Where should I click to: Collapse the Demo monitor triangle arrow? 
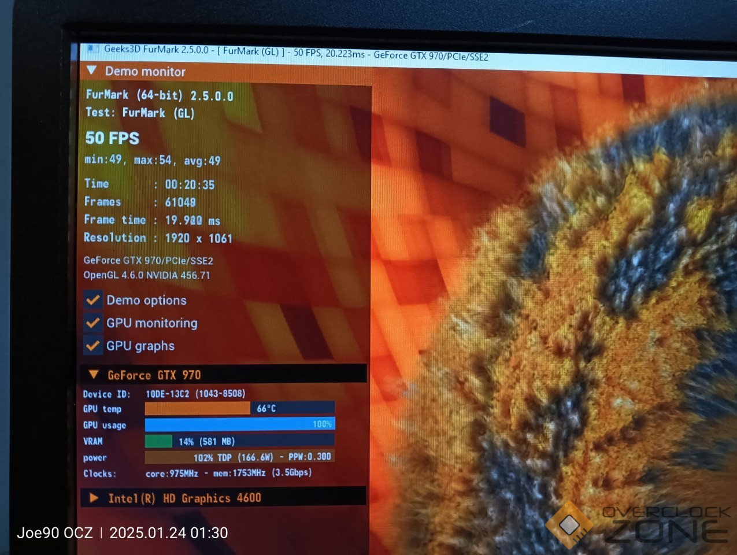point(92,71)
